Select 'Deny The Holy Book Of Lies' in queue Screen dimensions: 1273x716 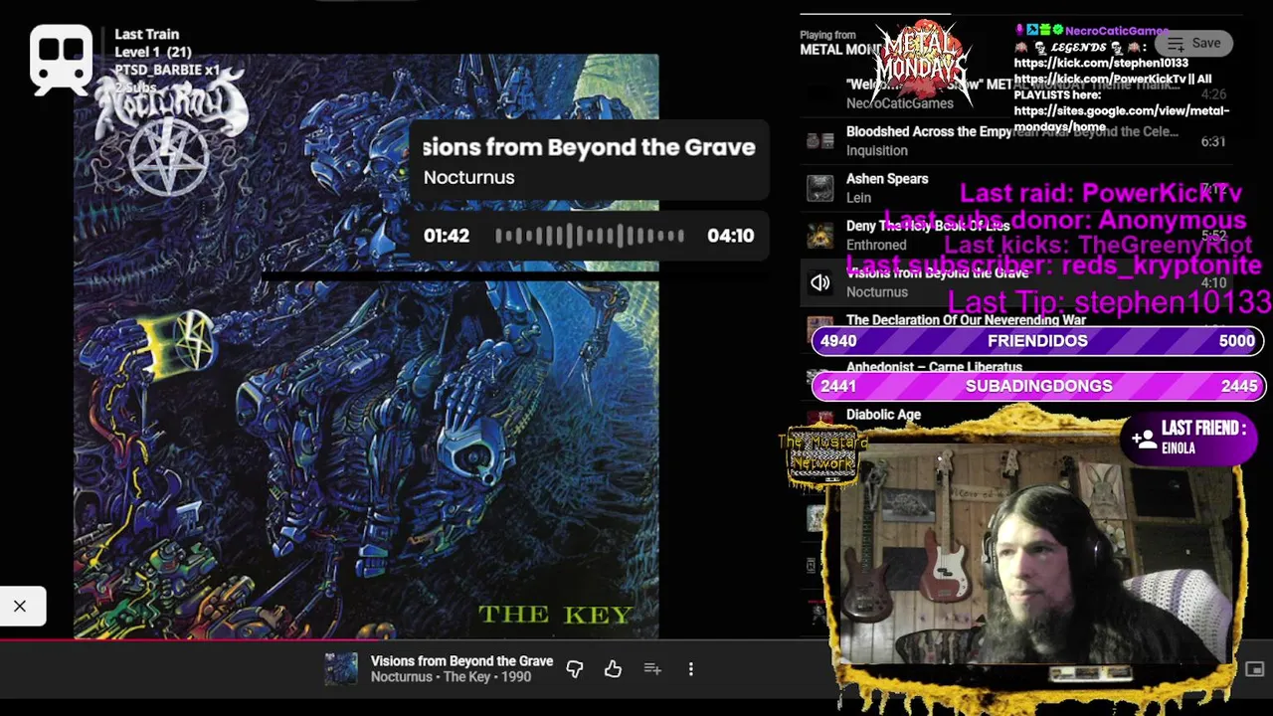(928, 226)
